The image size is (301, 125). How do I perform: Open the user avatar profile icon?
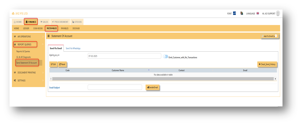pos(278,13)
